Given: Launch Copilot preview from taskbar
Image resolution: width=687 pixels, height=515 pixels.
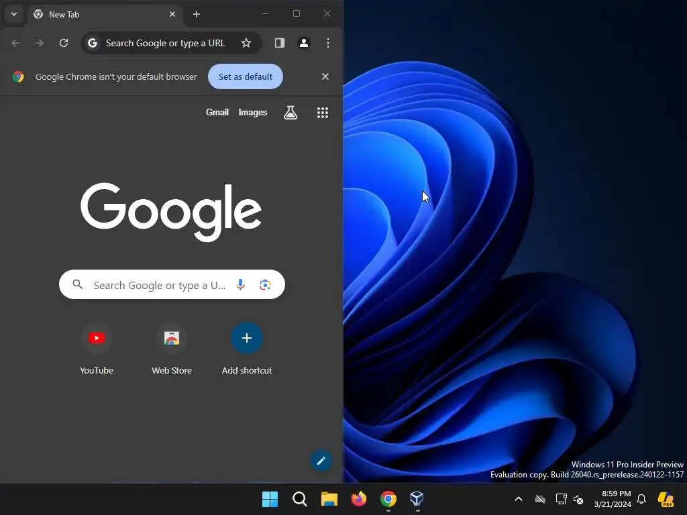Looking at the screenshot, I should coord(666,499).
